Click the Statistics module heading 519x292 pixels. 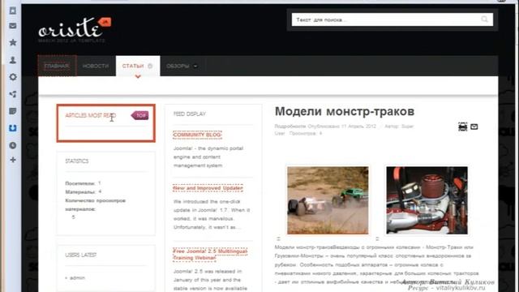(77, 161)
